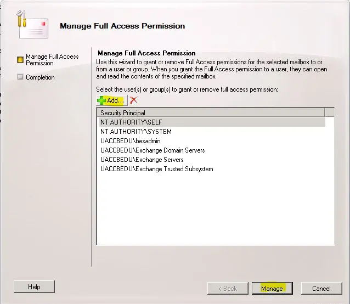Open Help for this wizard
The image size is (350, 304).
[x=34, y=286]
